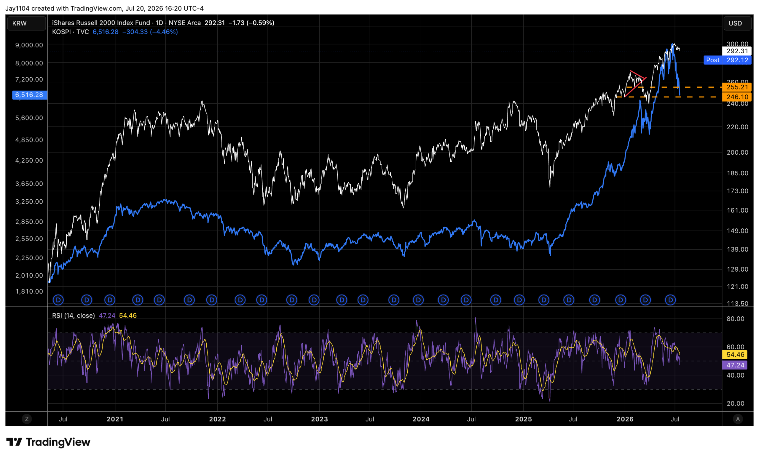Click the 9,000.00 left axis label
This screenshot has width=759, height=458.
click(x=29, y=45)
